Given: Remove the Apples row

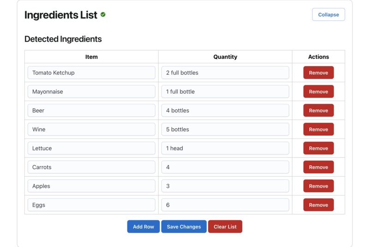Looking at the screenshot, I should pos(318,186).
